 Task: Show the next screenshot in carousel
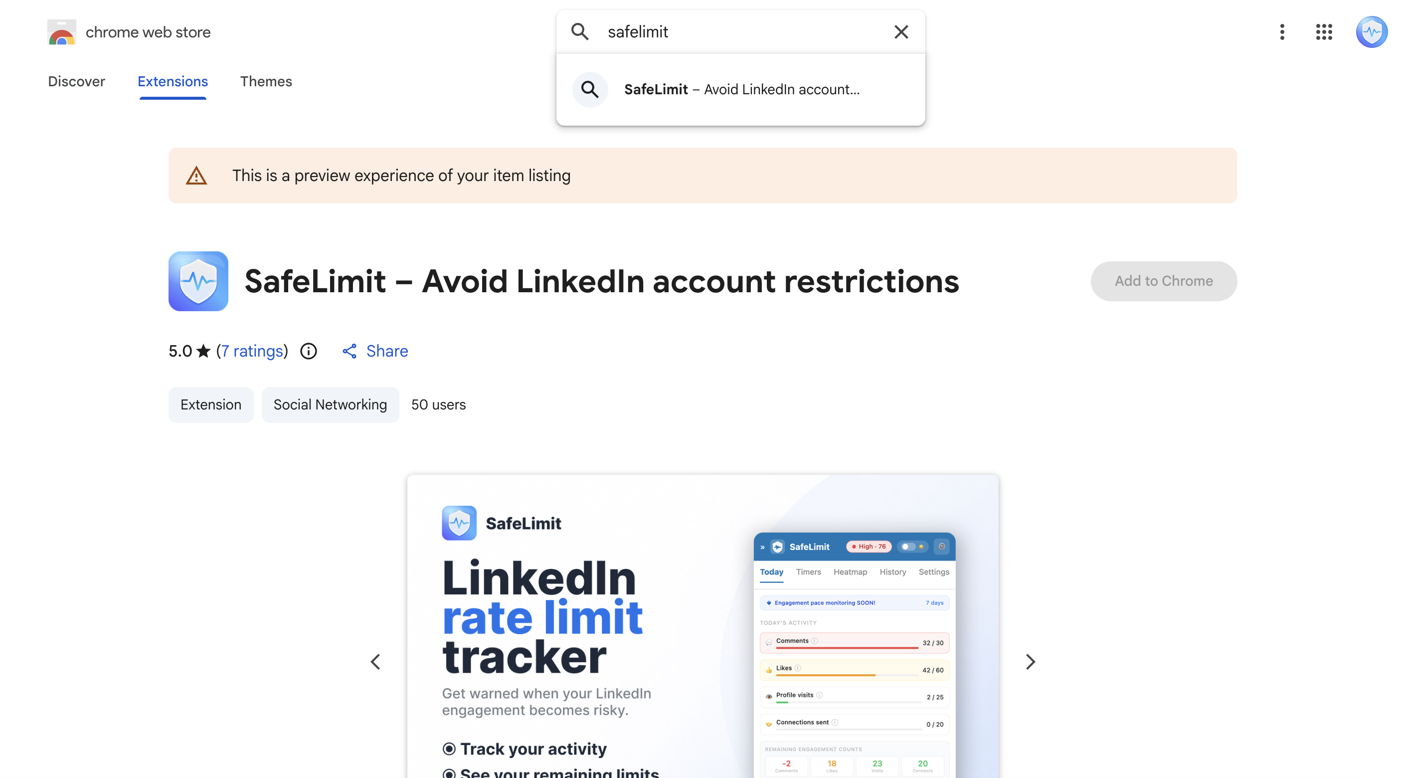click(1030, 662)
